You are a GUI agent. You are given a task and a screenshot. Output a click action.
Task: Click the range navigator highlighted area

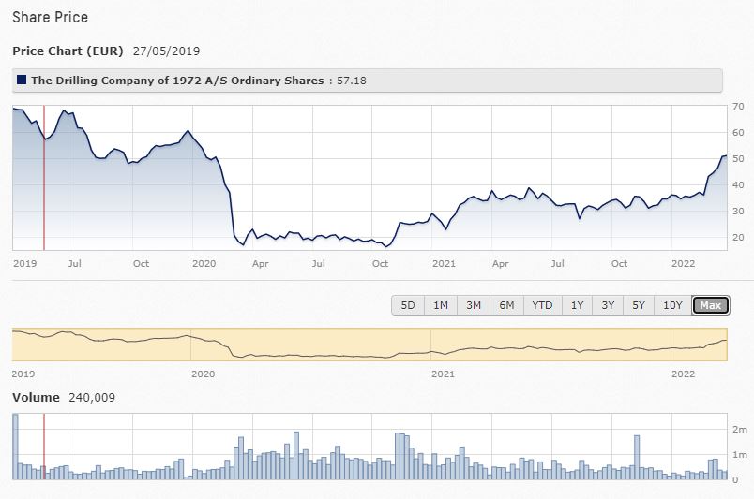pyautogui.click(x=369, y=345)
